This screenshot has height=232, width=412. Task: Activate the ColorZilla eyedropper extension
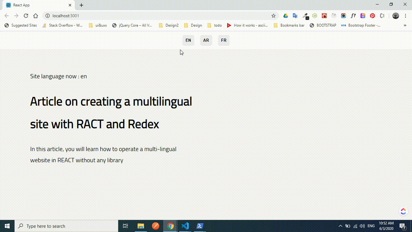(305, 16)
